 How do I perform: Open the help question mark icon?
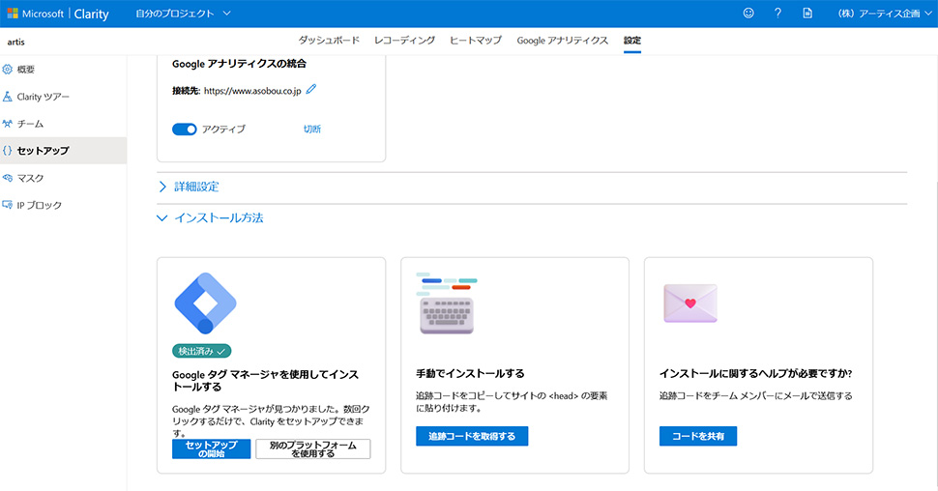777,14
